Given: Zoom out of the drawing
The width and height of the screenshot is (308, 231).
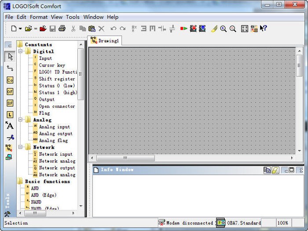Looking at the screenshot, I should point(233,29).
